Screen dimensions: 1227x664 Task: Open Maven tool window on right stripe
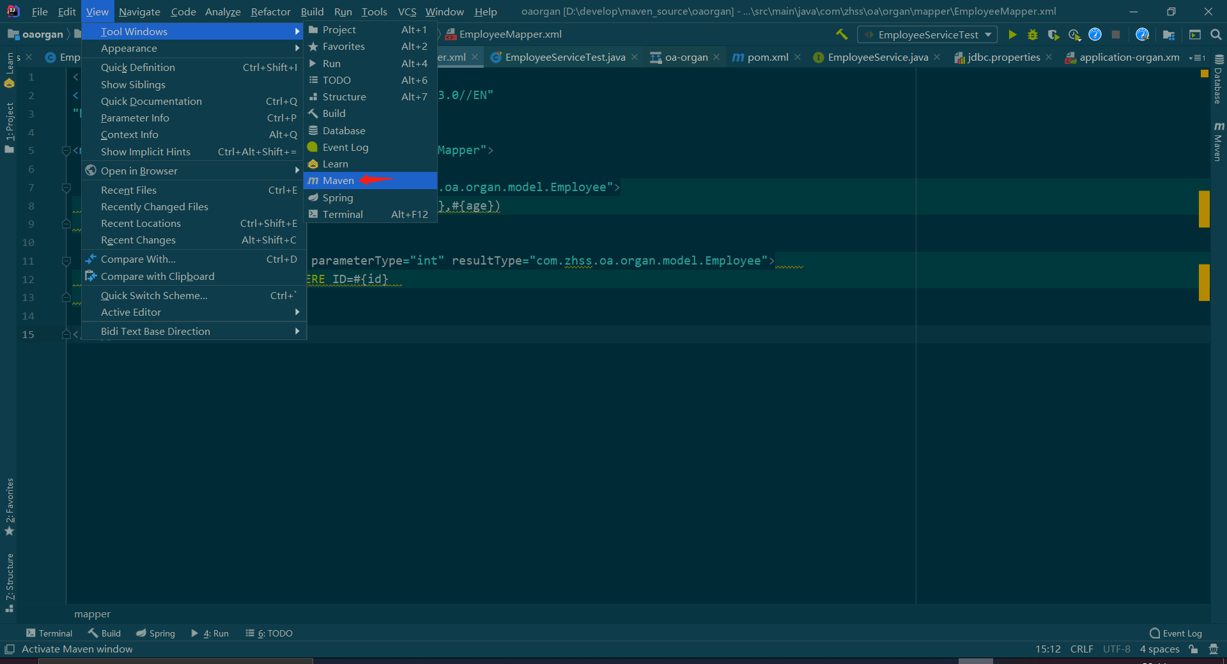[x=1219, y=142]
